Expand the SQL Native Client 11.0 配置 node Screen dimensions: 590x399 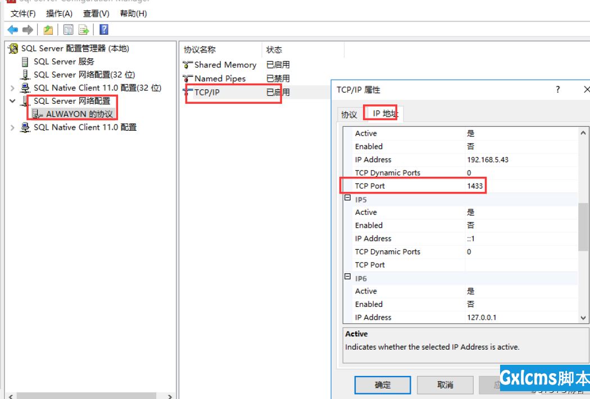pos(12,127)
